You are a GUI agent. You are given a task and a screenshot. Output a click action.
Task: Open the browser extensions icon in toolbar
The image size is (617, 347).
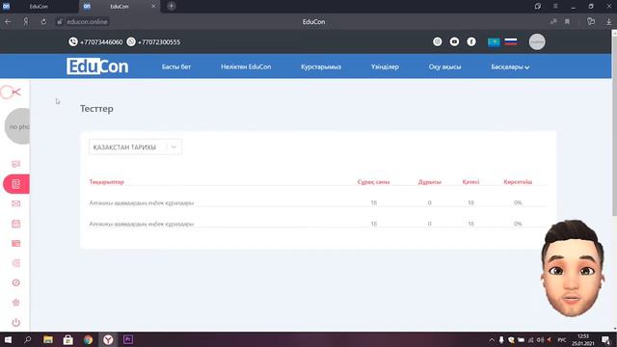pos(591,21)
